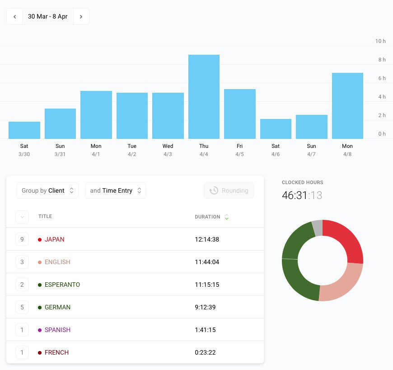Open the and Time Entry dropdown
The width and height of the screenshot is (393, 370).
coord(116,190)
